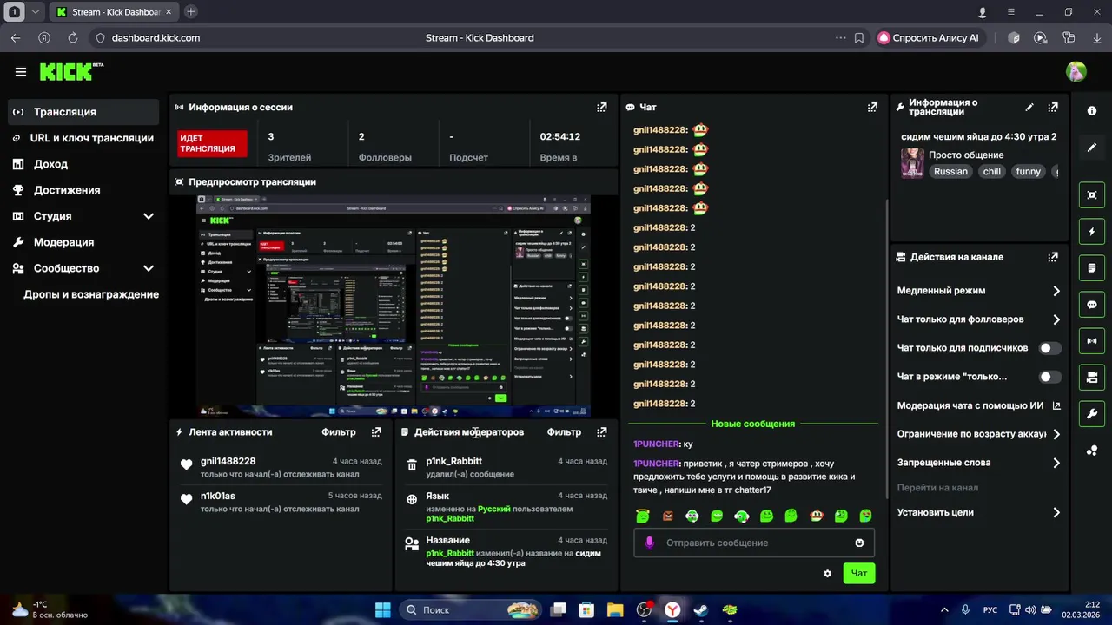Open the emoji picker in message box
The width and height of the screenshot is (1112, 625).
(859, 543)
